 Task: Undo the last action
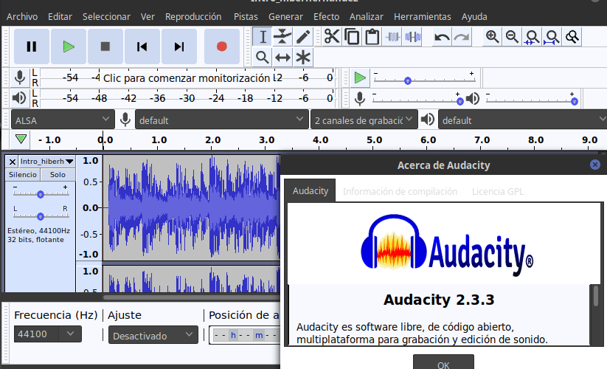click(x=442, y=37)
